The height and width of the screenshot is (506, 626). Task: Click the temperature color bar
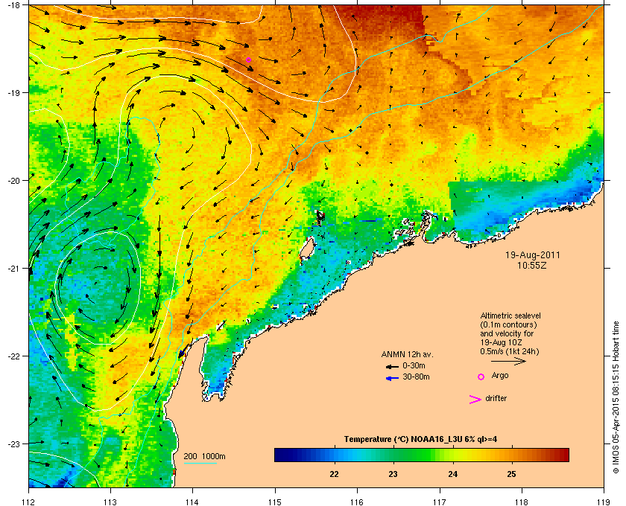[x=422, y=455]
